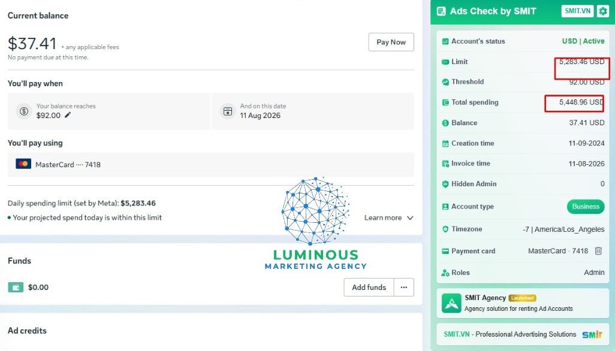Click the Creation time calendar icon
The height and width of the screenshot is (351, 615).
pos(445,143)
